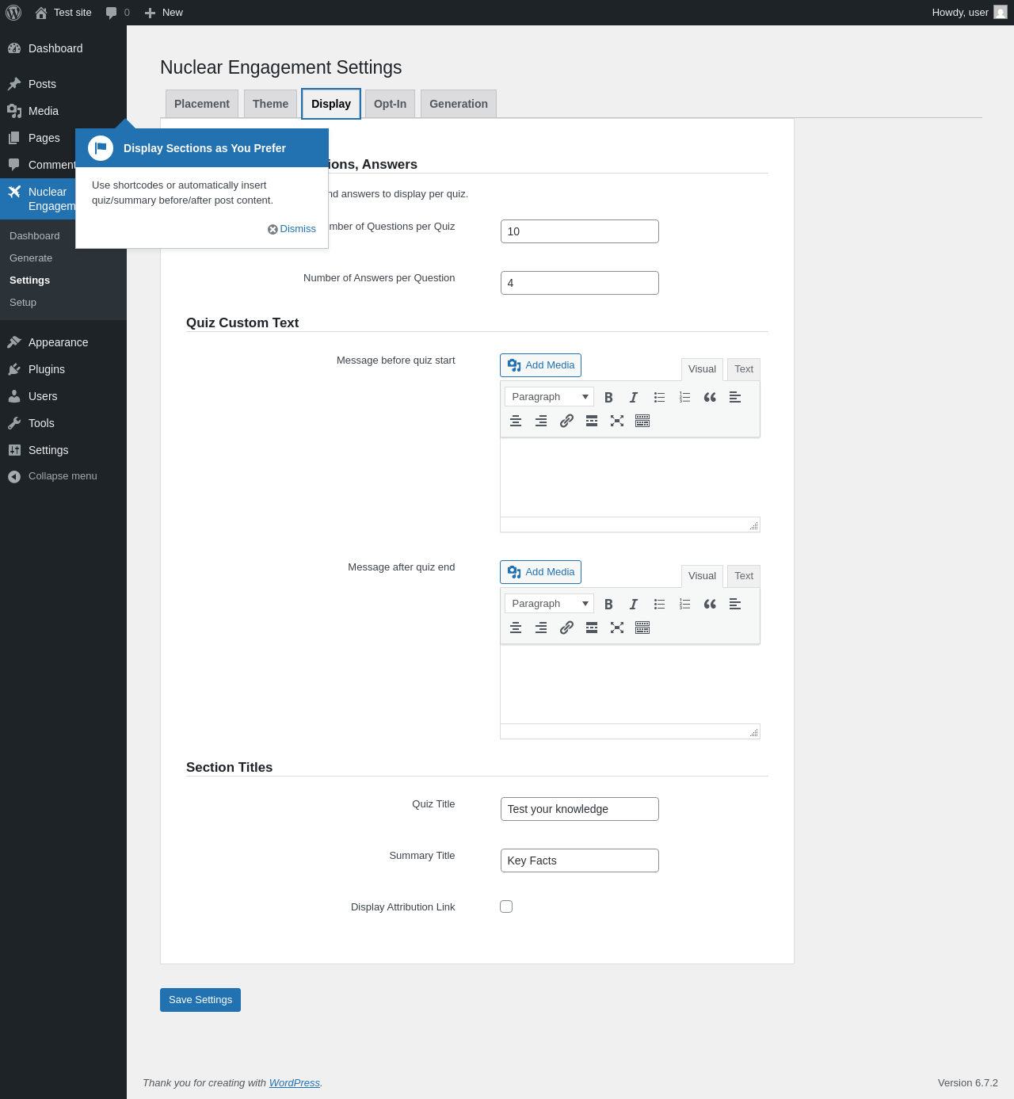Click inside before-quiz message editor area
This screenshot has width=1014, height=1099.
click(630, 477)
